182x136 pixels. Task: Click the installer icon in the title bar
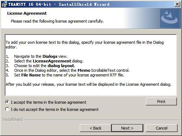[x=4, y=4]
